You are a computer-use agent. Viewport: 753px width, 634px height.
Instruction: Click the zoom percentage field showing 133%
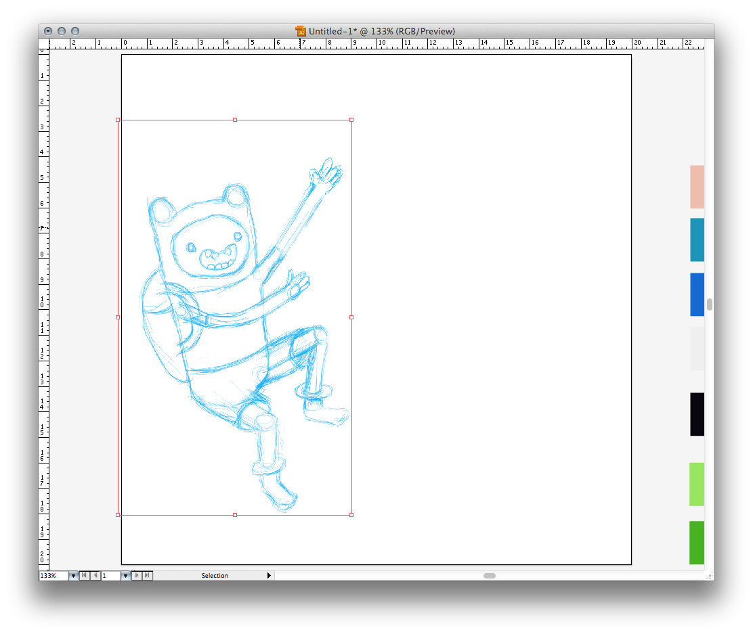click(53, 576)
